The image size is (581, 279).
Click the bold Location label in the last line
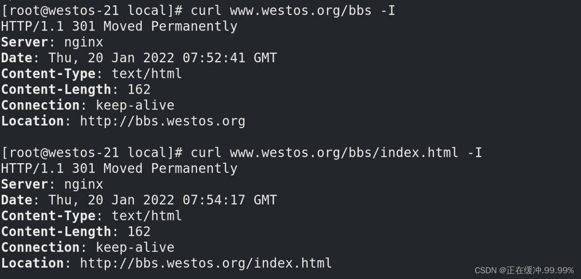32,263
